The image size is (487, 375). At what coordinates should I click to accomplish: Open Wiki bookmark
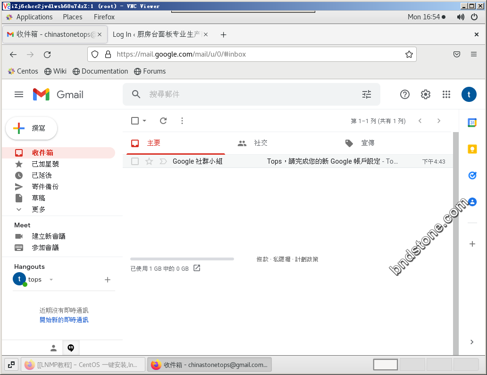(x=55, y=71)
